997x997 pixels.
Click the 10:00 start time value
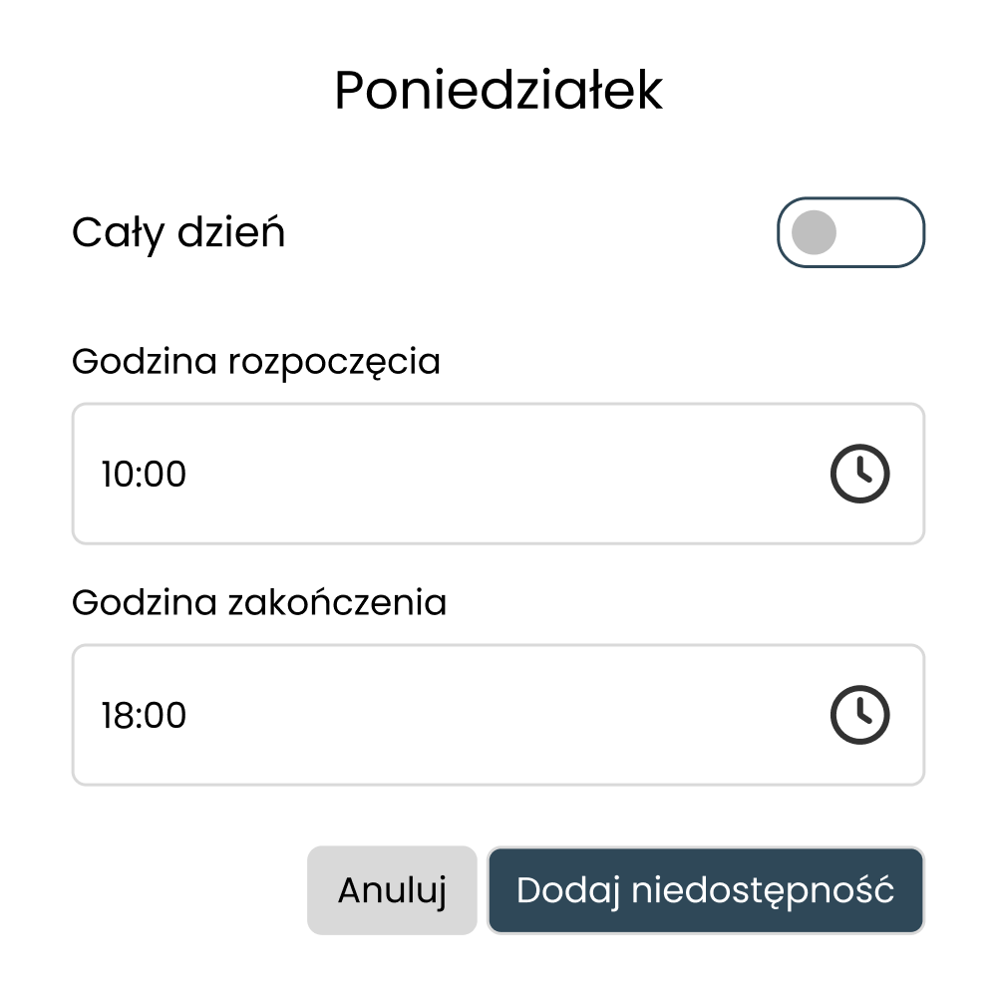pos(145,475)
